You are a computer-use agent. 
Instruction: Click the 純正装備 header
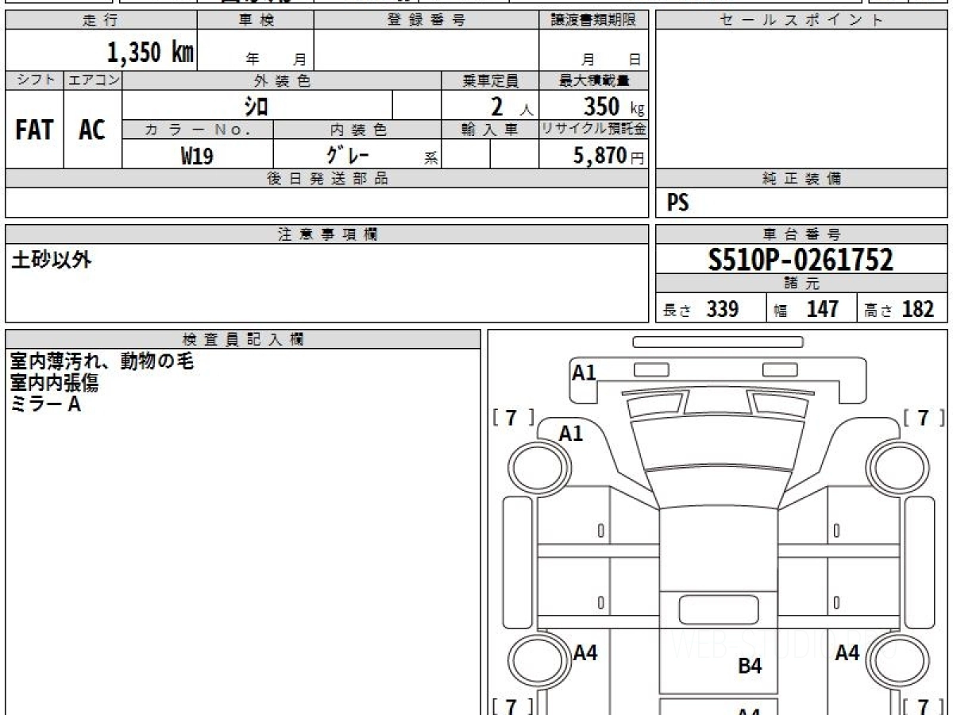point(801,179)
